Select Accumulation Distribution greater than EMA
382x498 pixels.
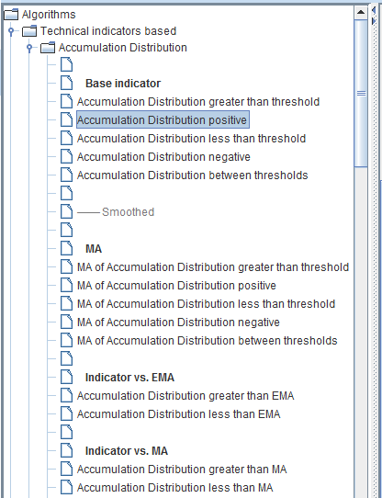(x=185, y=396)
